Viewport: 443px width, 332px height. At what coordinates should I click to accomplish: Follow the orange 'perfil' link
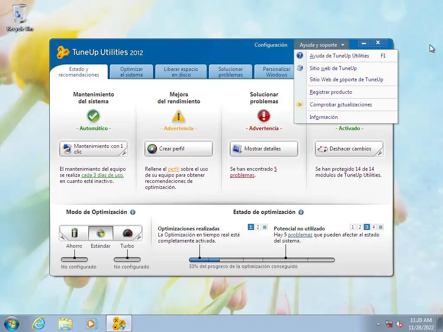pyautogui.click(x=173, y=169)
